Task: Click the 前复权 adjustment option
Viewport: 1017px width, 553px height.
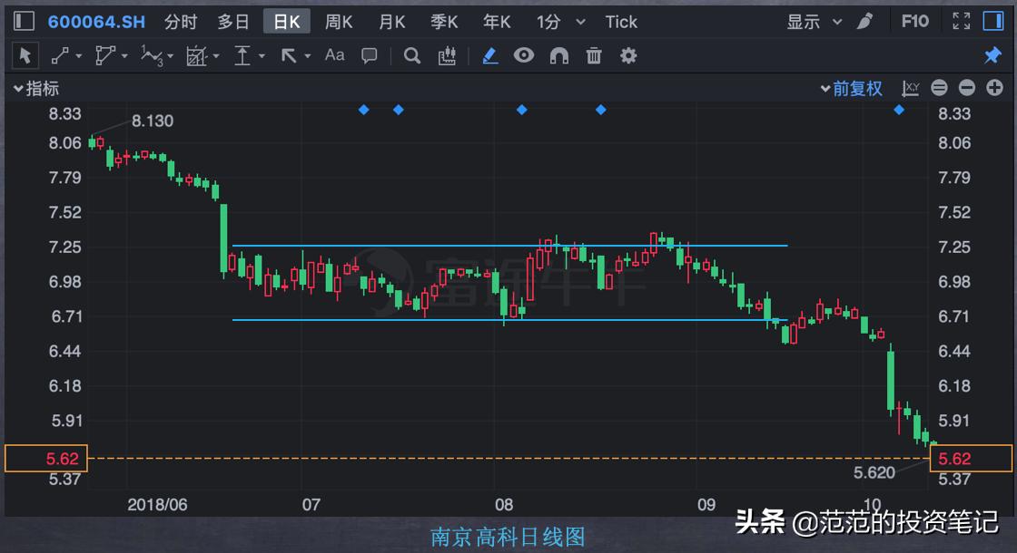Action: coord(854,88)
